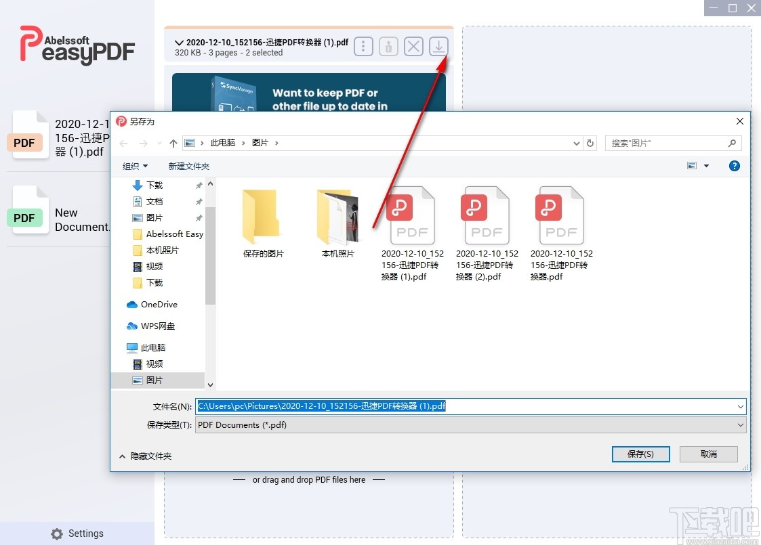Image resolution: width=761 pixels, height=545 pixels.
Task: Expand the 文件名 filename combo box dropdown
Action: pyautogui.click(x=740, y=406)
